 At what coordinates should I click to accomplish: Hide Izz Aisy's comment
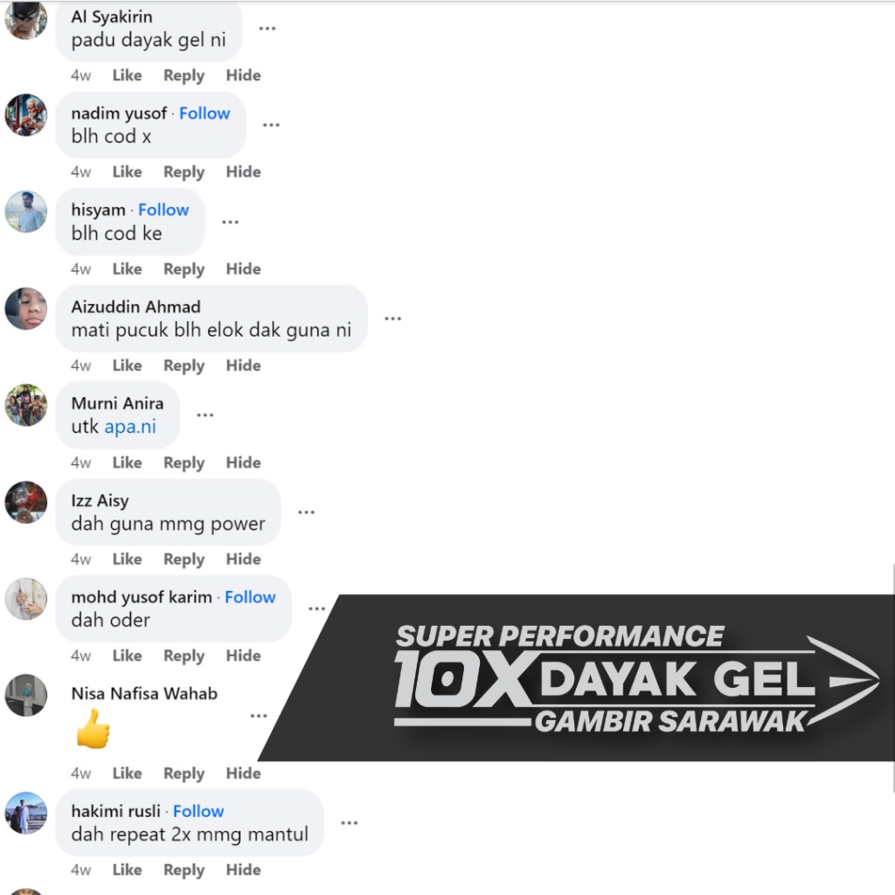tap(243, 559)
